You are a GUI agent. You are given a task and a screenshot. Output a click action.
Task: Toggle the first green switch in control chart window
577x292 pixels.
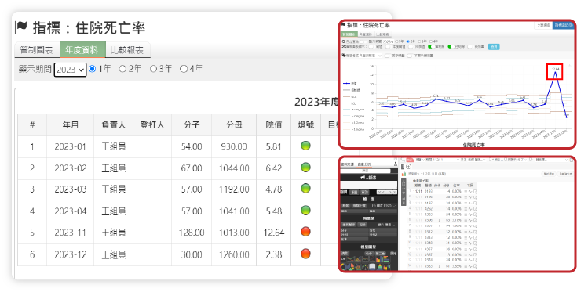[x=431, y=47]
